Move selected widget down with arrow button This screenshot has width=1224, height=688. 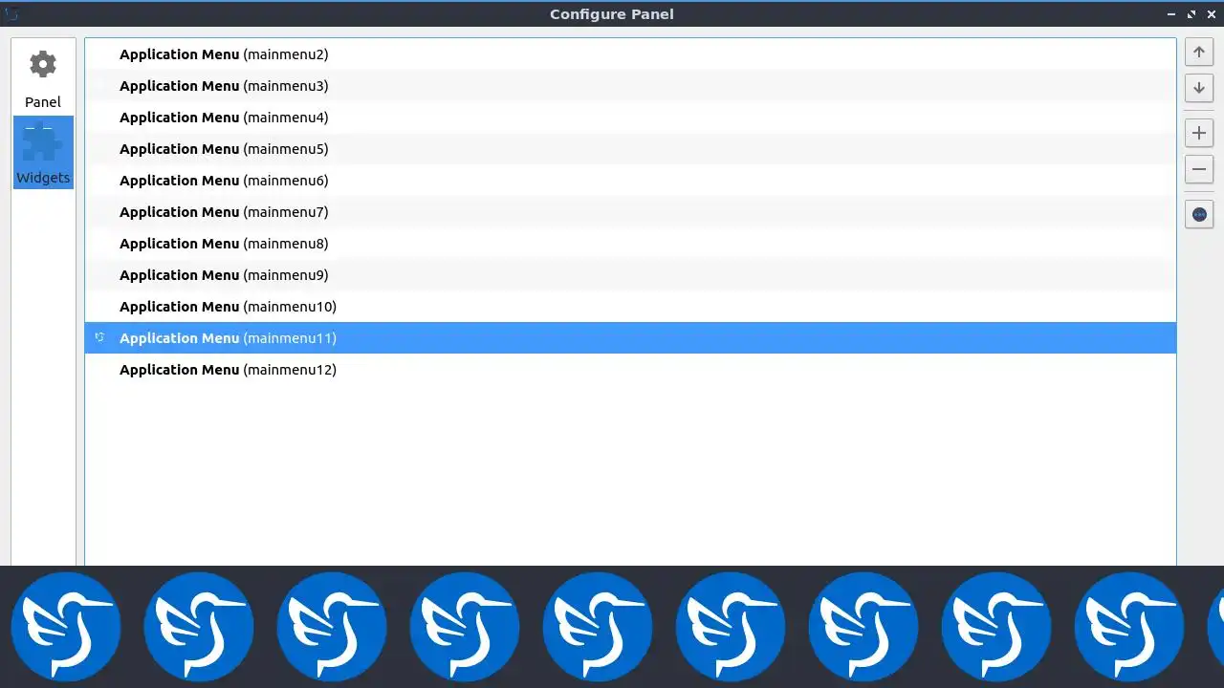click(x=1199, y=88)
